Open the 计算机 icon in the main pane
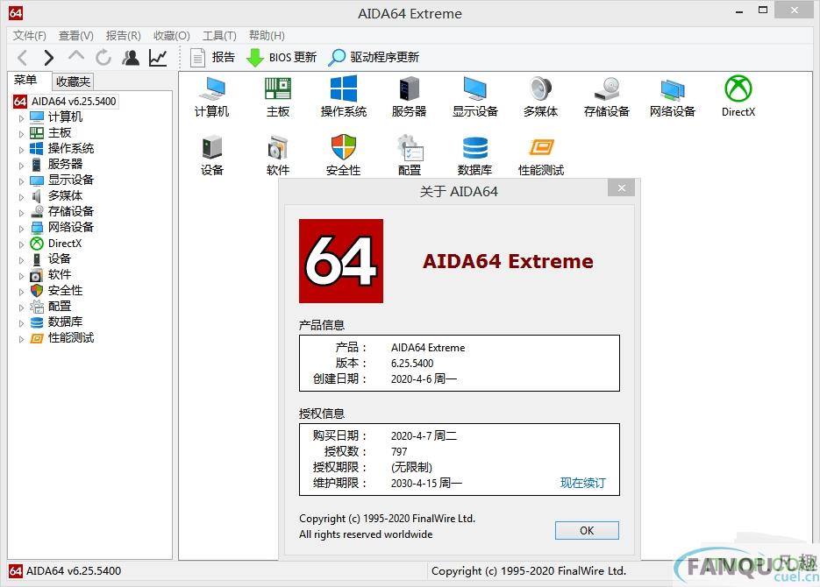This screenshot has height=587, width=820. [212, 96]
